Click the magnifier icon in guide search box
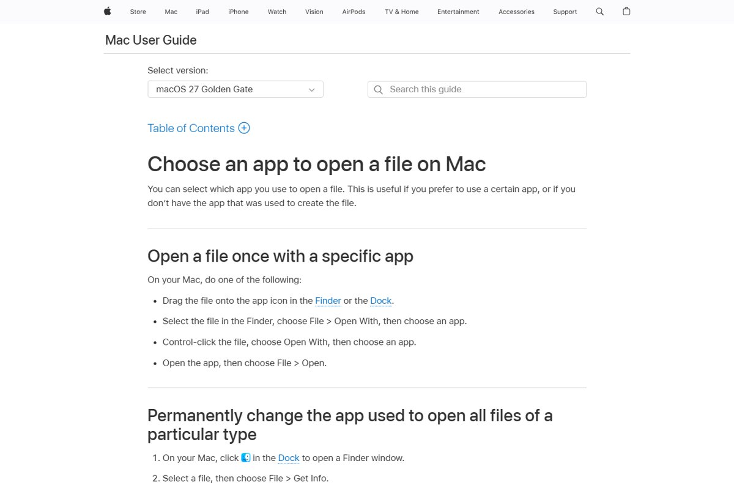The image size is (734, 483). 379,89
